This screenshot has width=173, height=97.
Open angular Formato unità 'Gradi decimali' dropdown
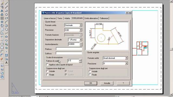[127, 58]
